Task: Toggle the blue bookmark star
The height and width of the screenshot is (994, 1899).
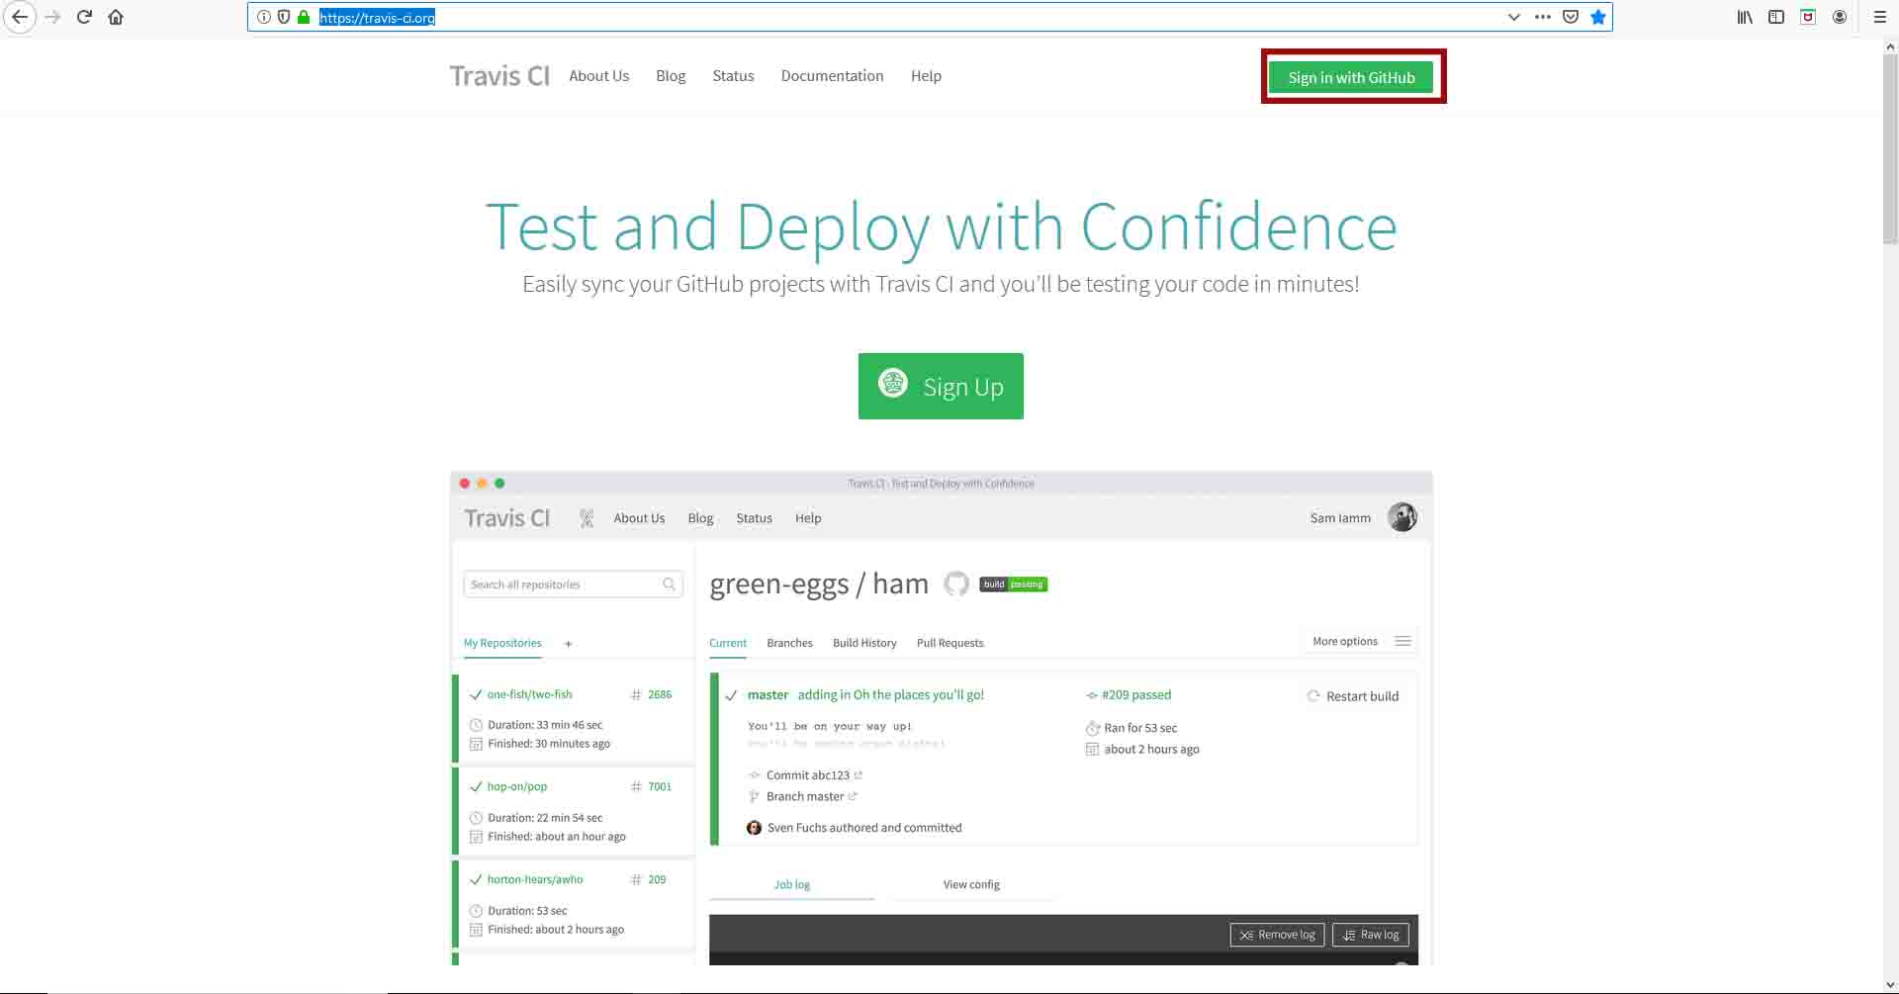Action: [x=1597, y=17]
